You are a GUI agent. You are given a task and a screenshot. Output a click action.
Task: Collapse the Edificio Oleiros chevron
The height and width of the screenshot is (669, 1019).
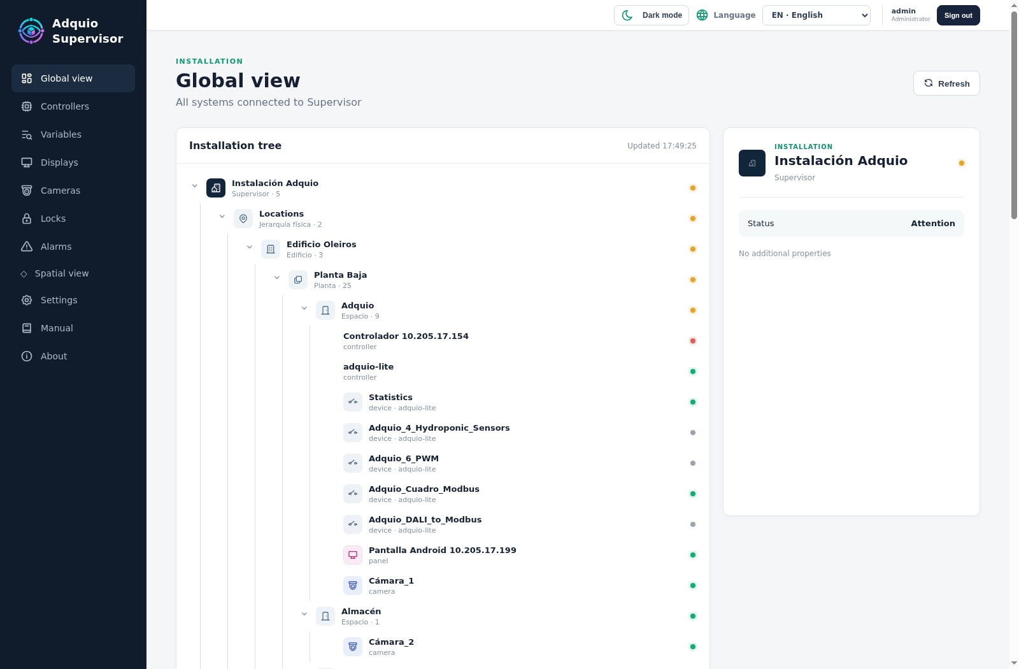coord(250,247)
